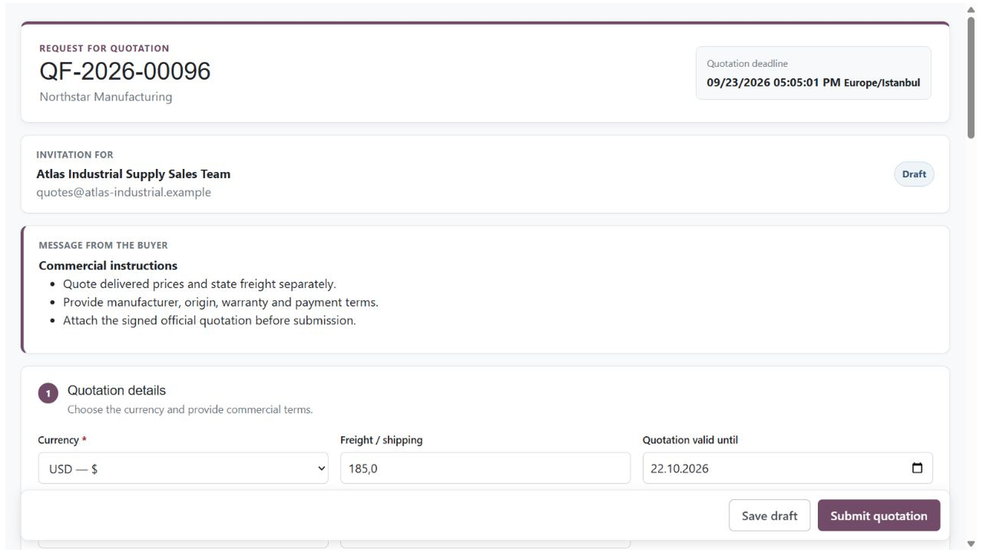Click the vertical scrollbar thumb

[x=971, y=77]
